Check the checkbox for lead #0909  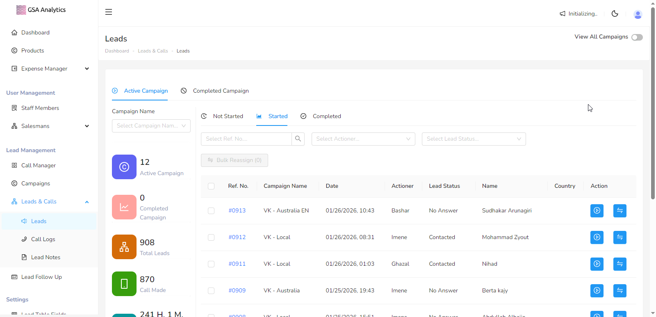click(211, 291)
